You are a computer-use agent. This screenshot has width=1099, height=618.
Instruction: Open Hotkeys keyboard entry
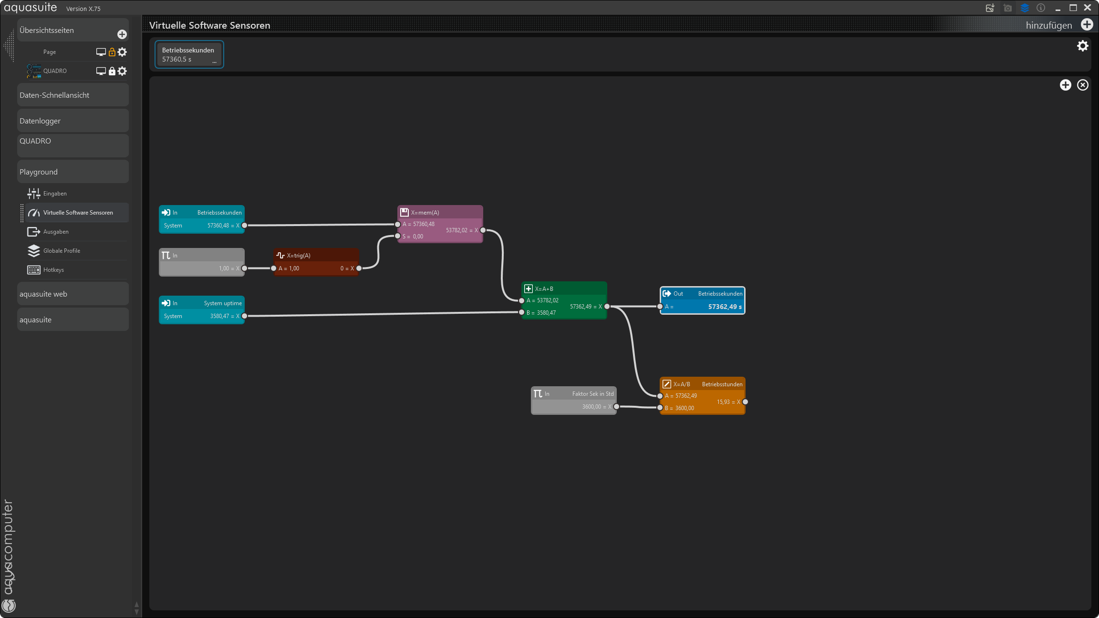[x=53, y=270]
